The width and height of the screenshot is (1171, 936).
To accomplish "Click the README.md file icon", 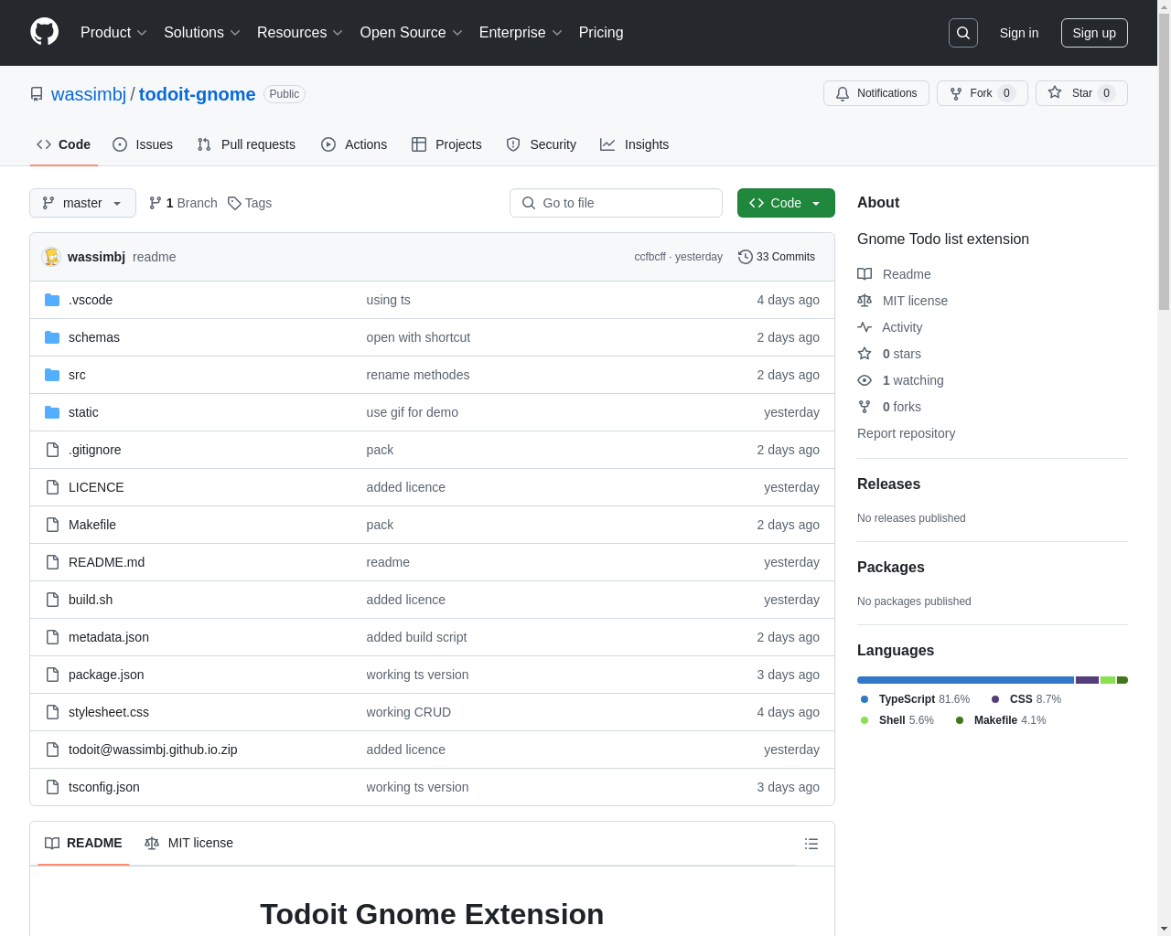I will point(52,562).
